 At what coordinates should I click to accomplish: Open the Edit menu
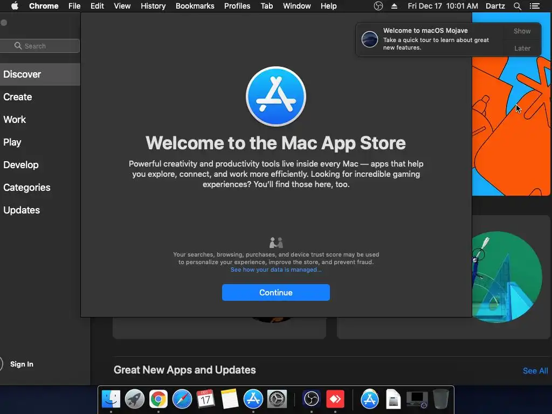tap(97, 6)
